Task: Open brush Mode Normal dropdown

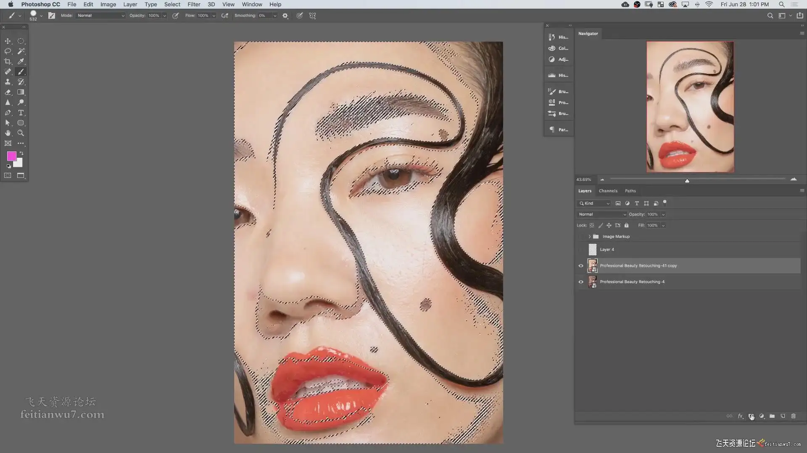Action: tap(101, 16)
